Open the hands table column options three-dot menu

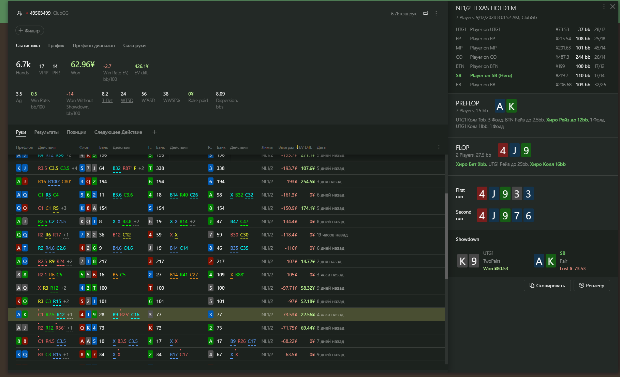point(439,147)
